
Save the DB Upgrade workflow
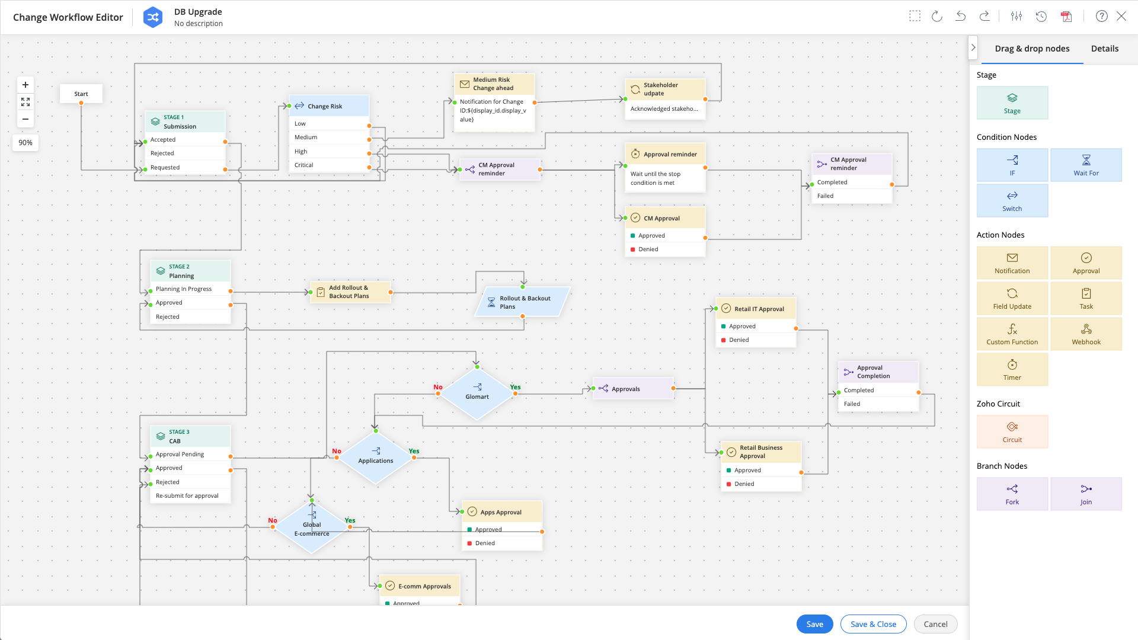pos(814,624)
